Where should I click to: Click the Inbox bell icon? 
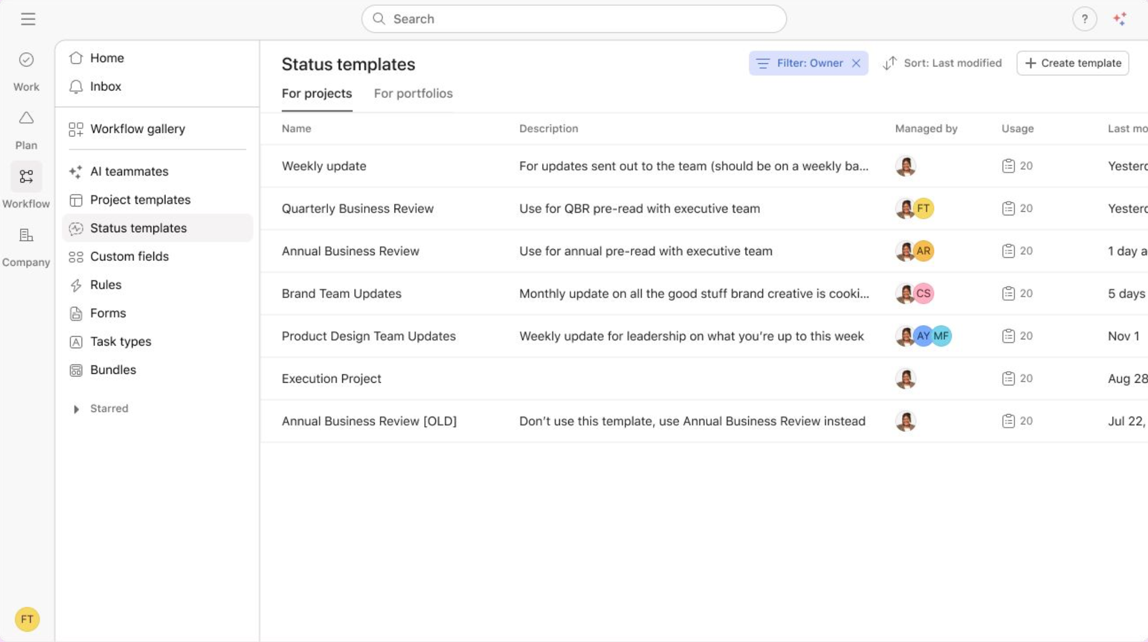click(76, 86)
